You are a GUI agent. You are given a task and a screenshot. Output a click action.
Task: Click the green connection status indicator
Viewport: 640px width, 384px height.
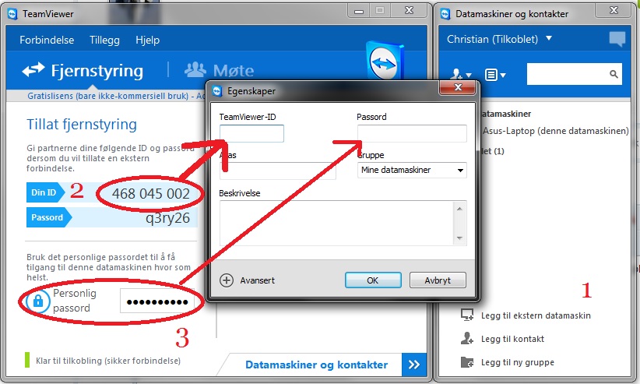pyautogui.click(x=27, y=360)
